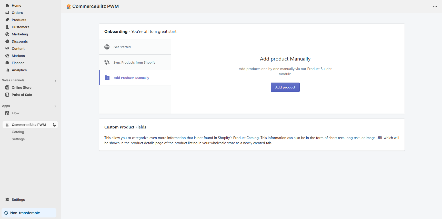Screen dimensions: 442x219
Task: Click the Sync Products arrows icon
Action: [107, 62]
